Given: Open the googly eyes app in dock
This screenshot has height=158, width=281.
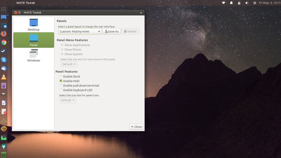Looking at the screenshot, I should 4,94.
